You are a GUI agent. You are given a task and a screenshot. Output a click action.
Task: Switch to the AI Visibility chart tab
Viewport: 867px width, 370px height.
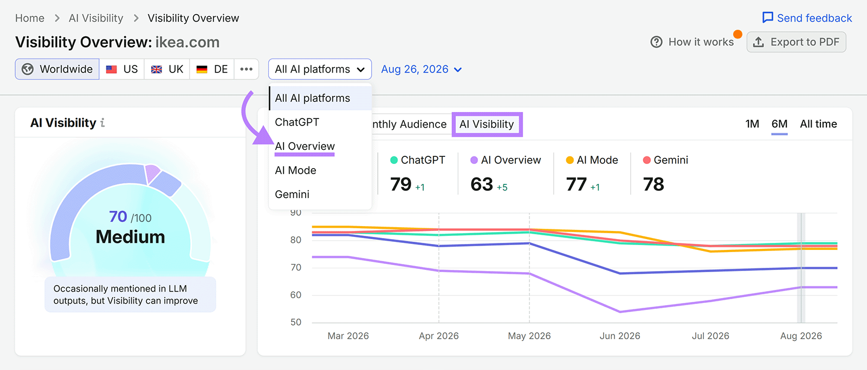coord(487,124)
